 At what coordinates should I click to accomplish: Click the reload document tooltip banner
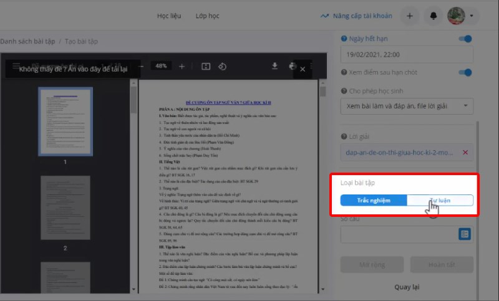pyautogui.click(x=73, y=69)
